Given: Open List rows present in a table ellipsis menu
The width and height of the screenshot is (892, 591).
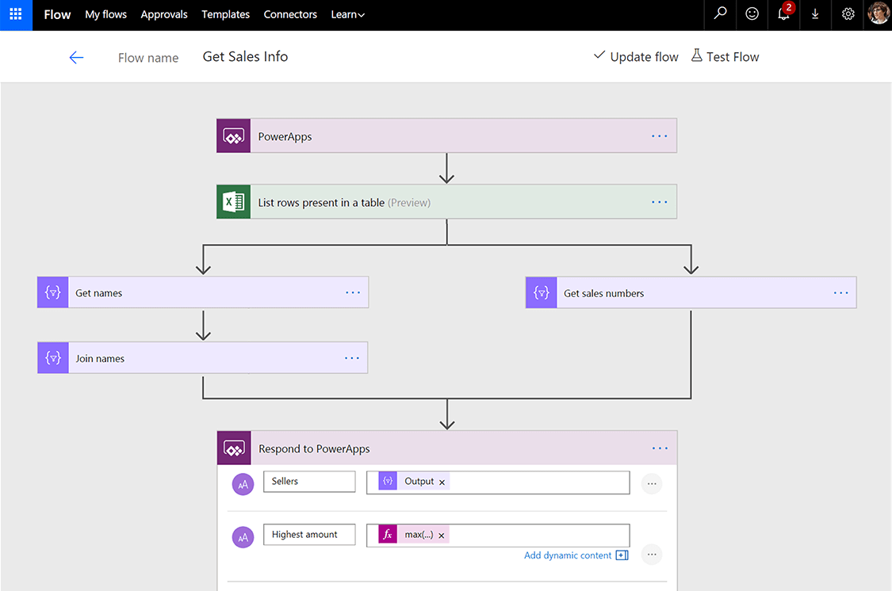Looking at the screenshot, I should click(x=660, y=202).
